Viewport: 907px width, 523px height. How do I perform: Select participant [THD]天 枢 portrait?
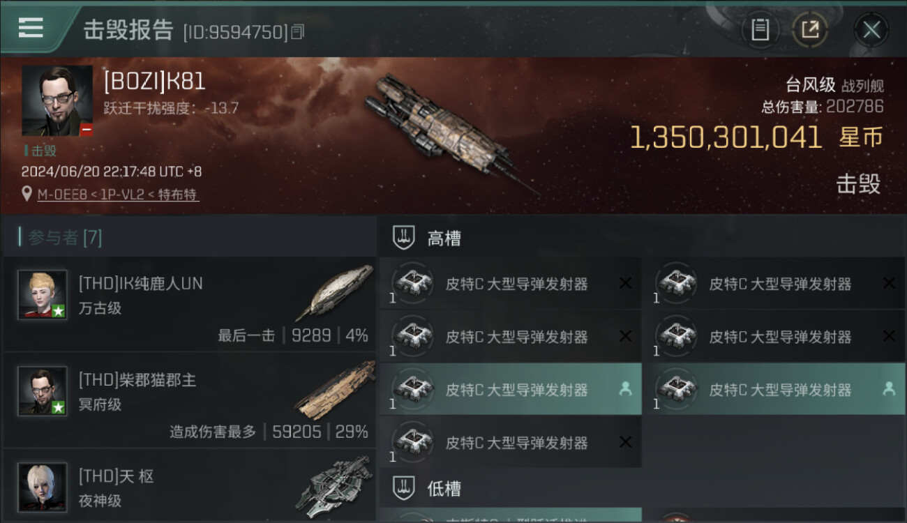pyautogui.click(x=43, y=487)
